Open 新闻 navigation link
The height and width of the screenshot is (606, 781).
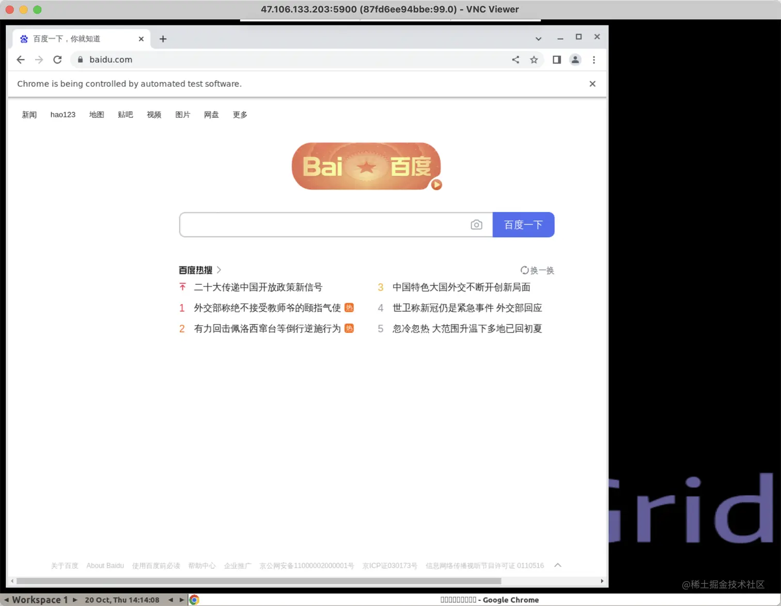coord(29,115)
